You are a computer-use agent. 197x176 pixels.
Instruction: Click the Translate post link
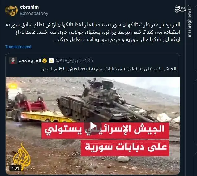click(18, 47)
